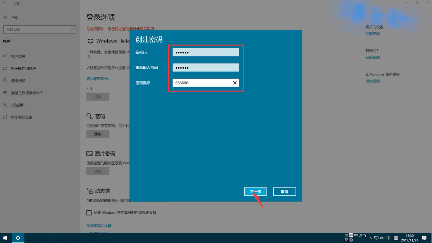The image size is (432, 243).
Task: Open the 锁屏界面 related settings link
Action: 372,34
